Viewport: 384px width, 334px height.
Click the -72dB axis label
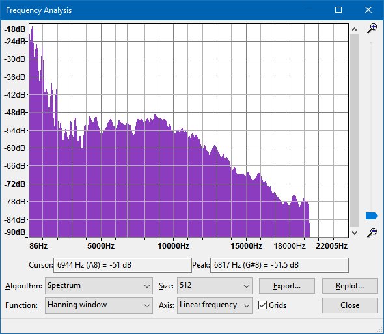pos(15,184)
